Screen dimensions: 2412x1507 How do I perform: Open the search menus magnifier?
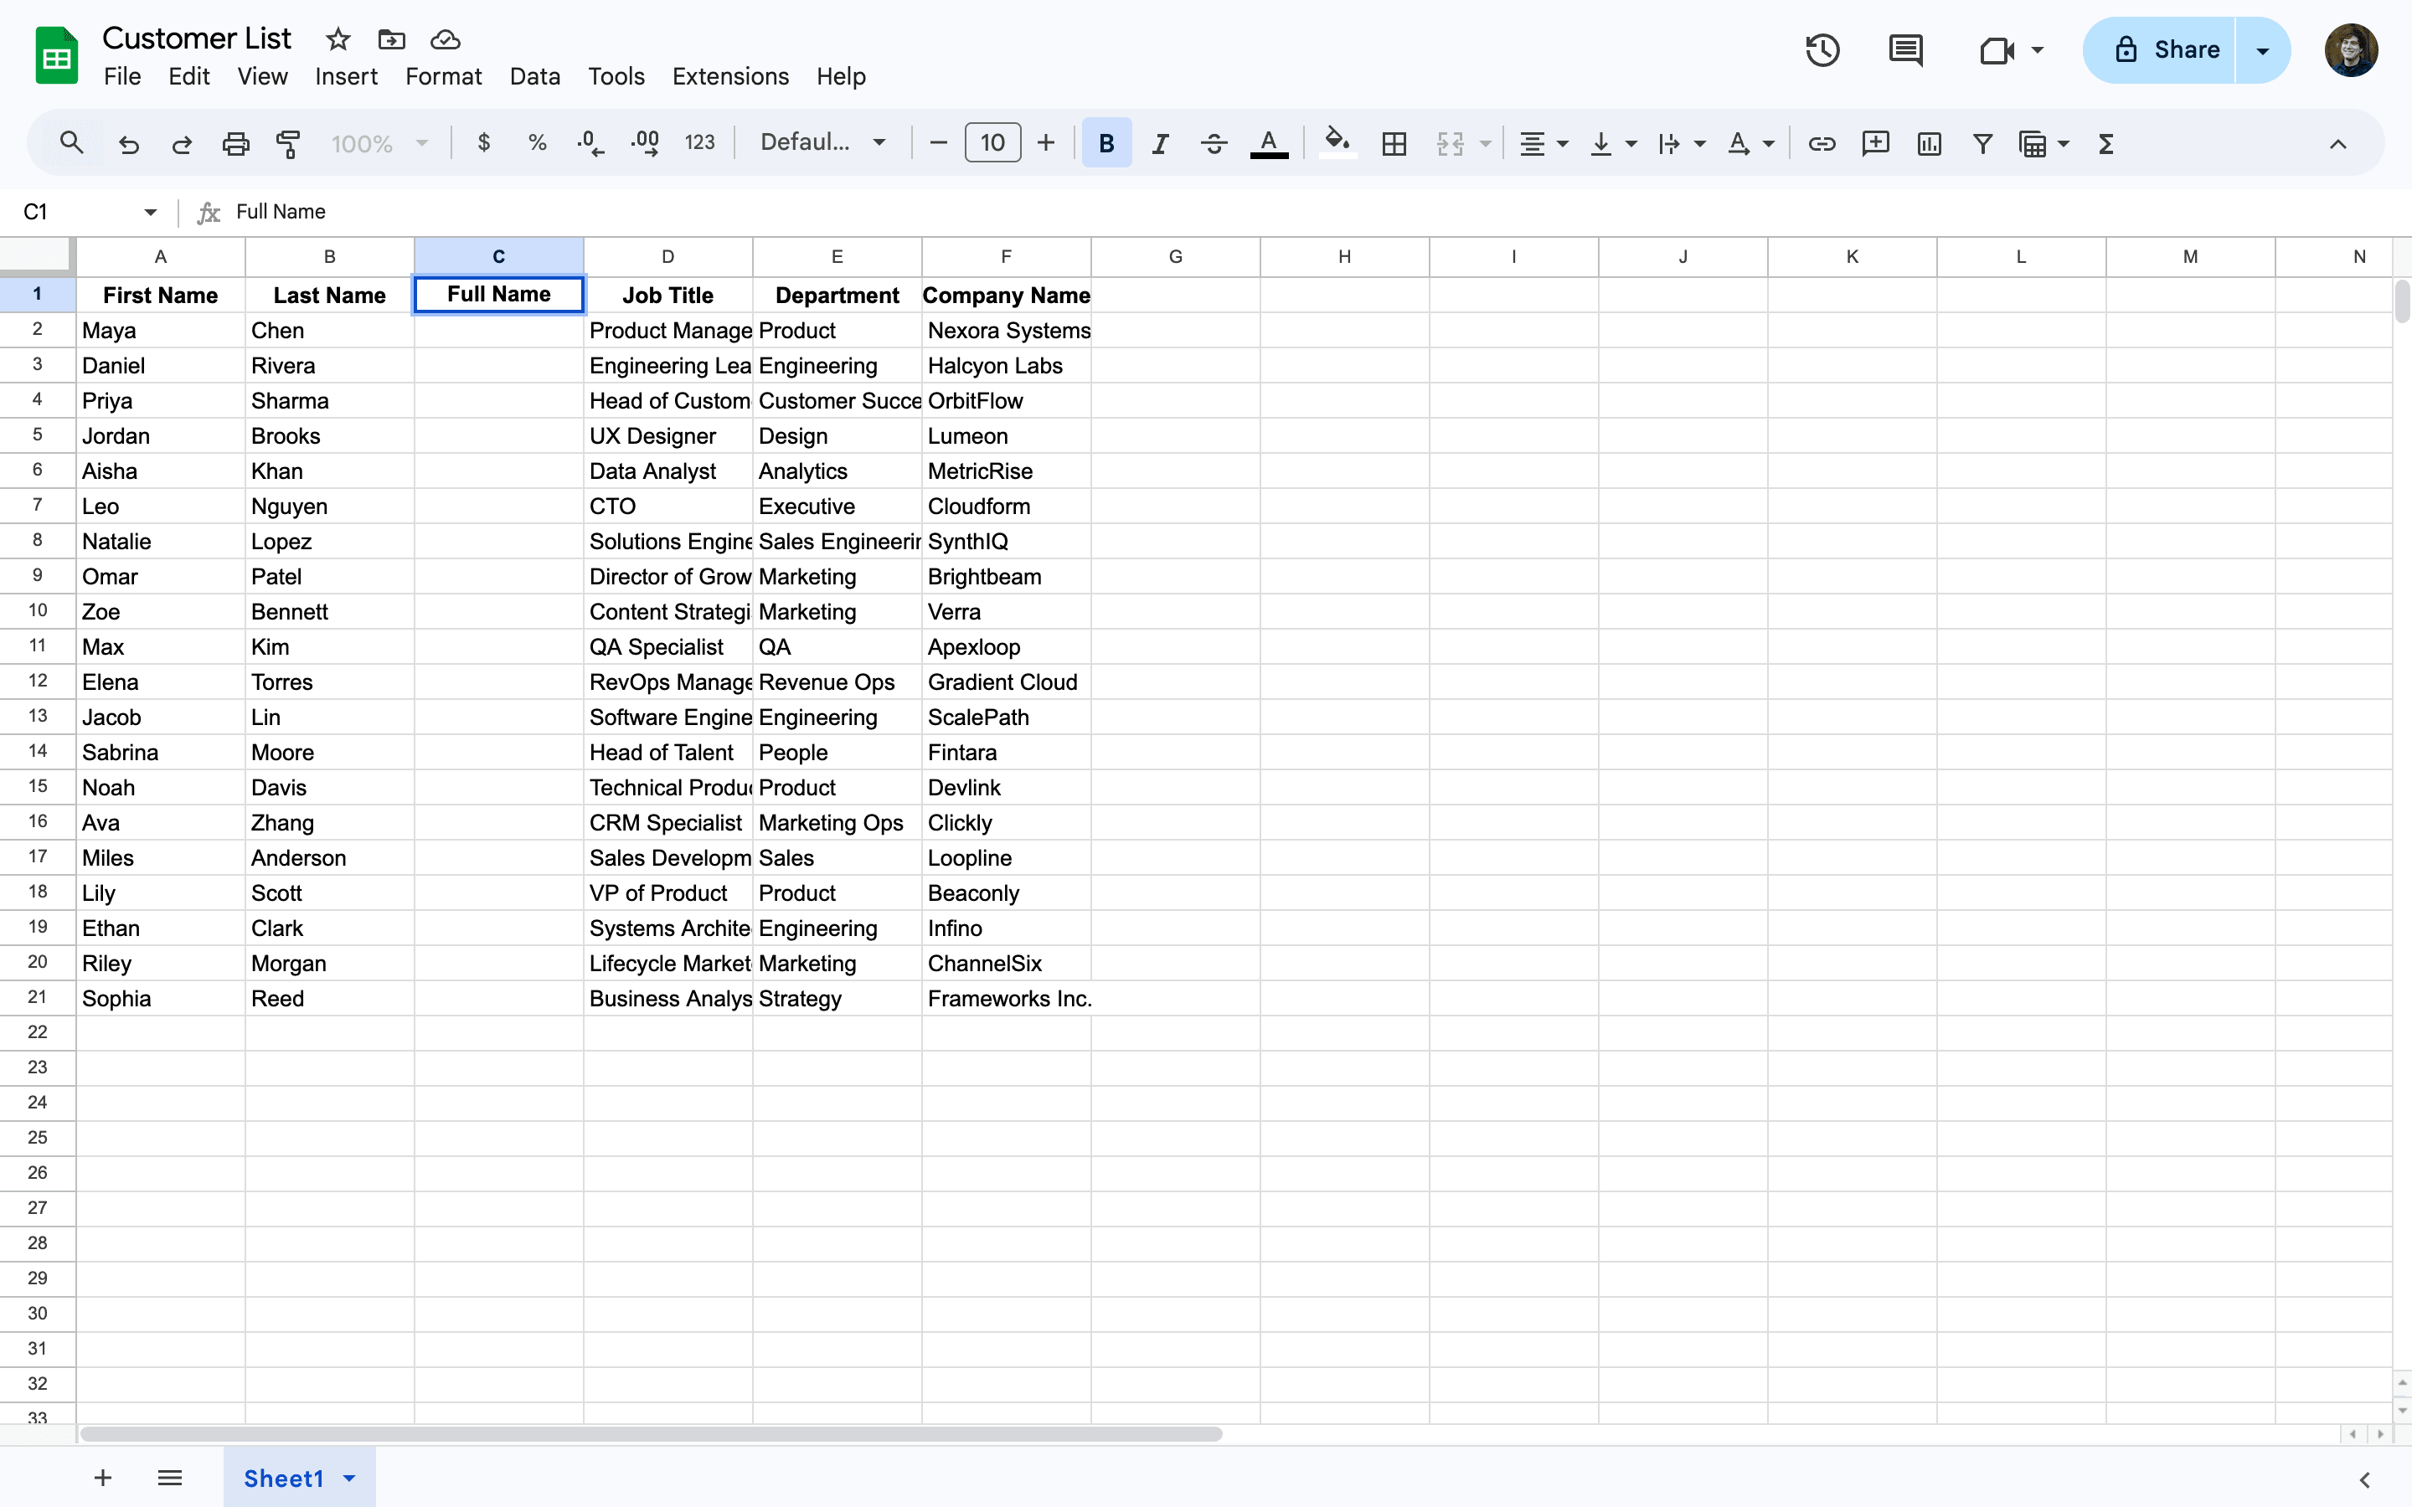tap(70, 143)
